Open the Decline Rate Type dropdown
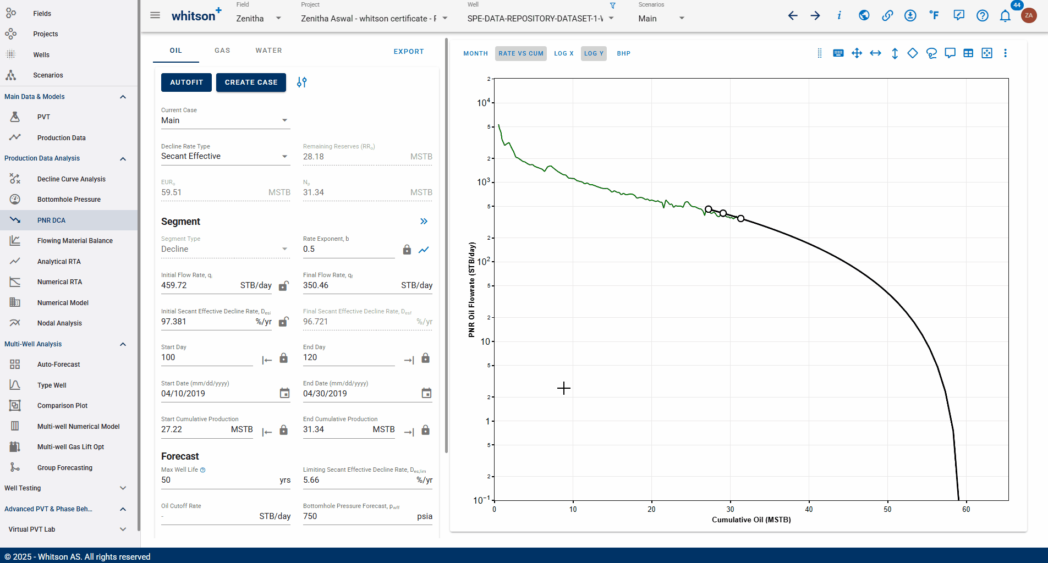1048x563 pixels. [225, 156]
